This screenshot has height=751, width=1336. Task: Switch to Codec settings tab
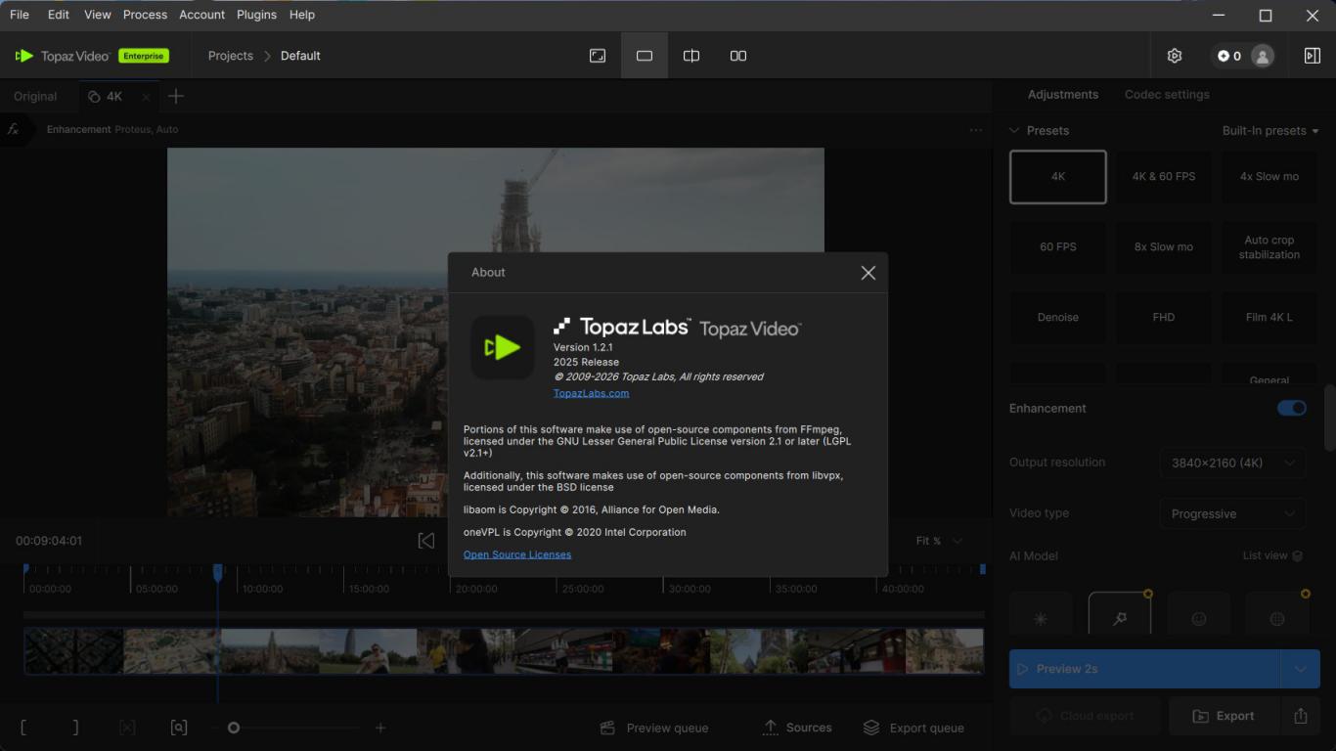point(1167,94)
